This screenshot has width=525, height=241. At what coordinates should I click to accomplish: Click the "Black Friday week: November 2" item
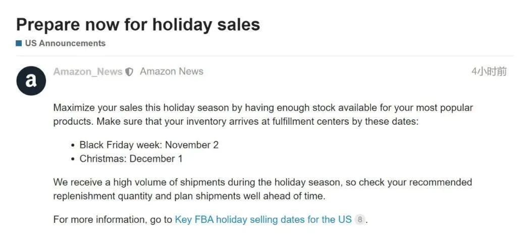[x=149, y=145]
